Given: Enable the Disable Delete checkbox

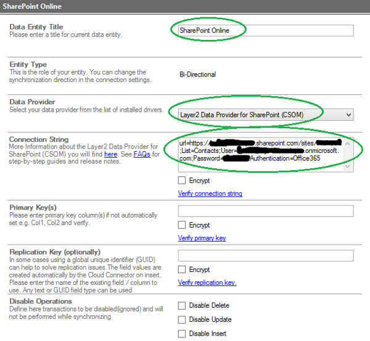Looking at the screenshot, I should [x=182, y=305].
